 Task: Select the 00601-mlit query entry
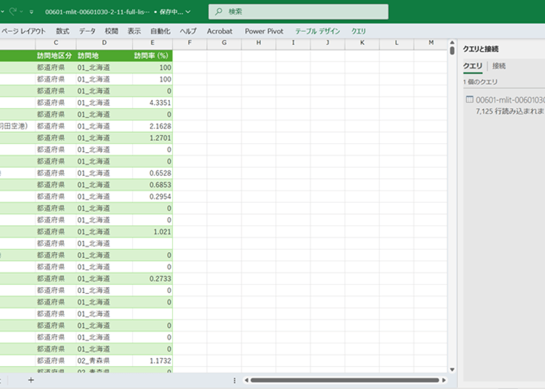point(505,106)
